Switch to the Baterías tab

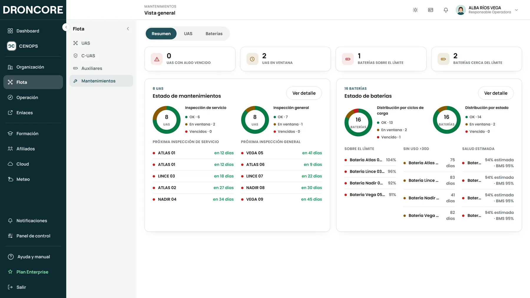click(214, 34)
